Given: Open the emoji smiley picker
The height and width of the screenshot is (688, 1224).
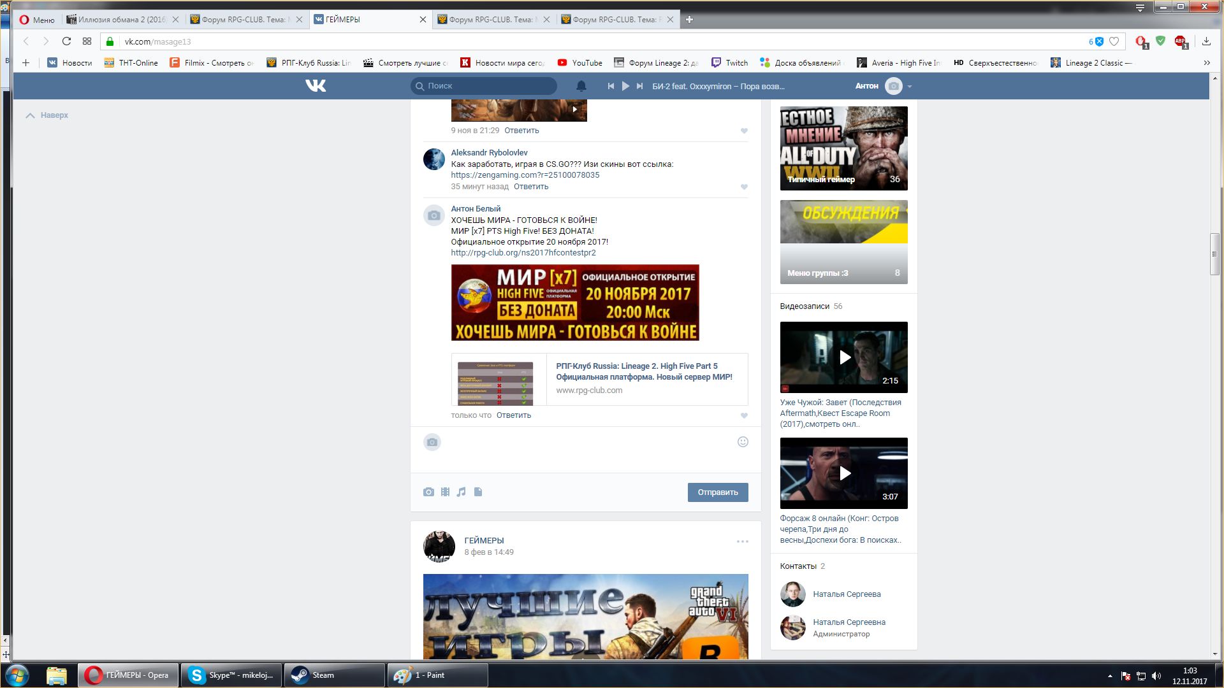Looking at the screenshot, I should (743, 442).
